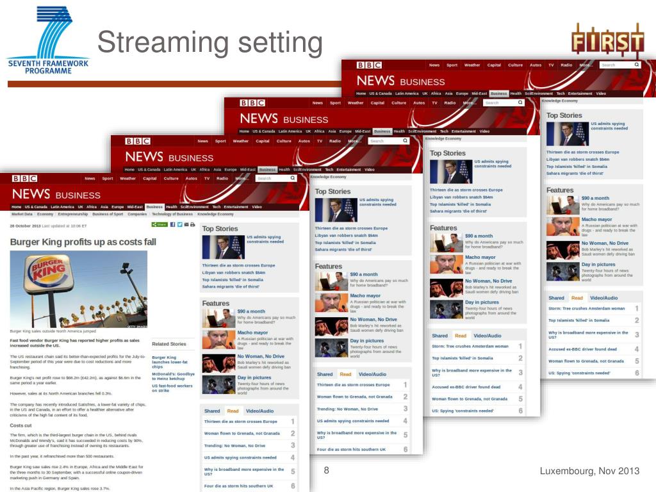Open Entrepreneurship sub-section on the front page
Image resolution: width=656 pixels, height=492 pixels.
(73, 214)
